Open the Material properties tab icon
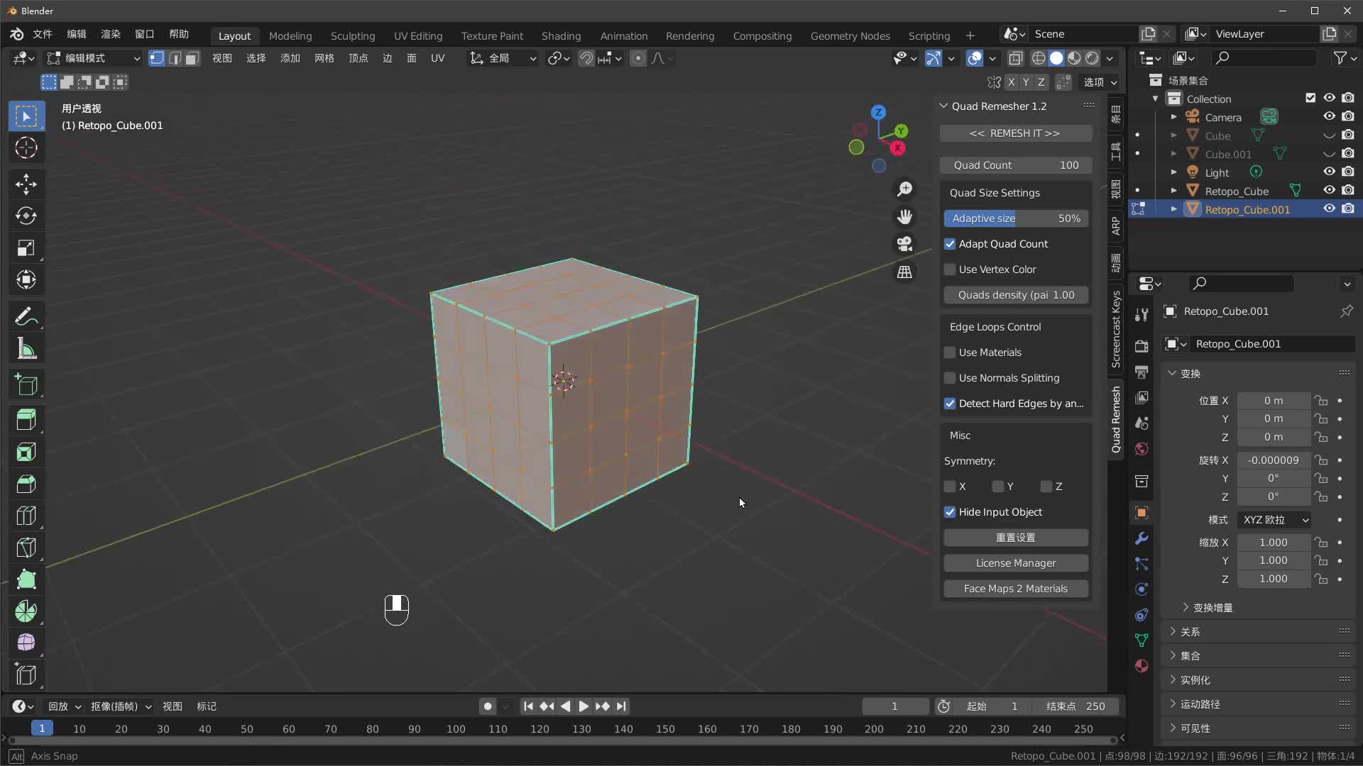This screenshot has height=766, width=1363. (1142, 666)
